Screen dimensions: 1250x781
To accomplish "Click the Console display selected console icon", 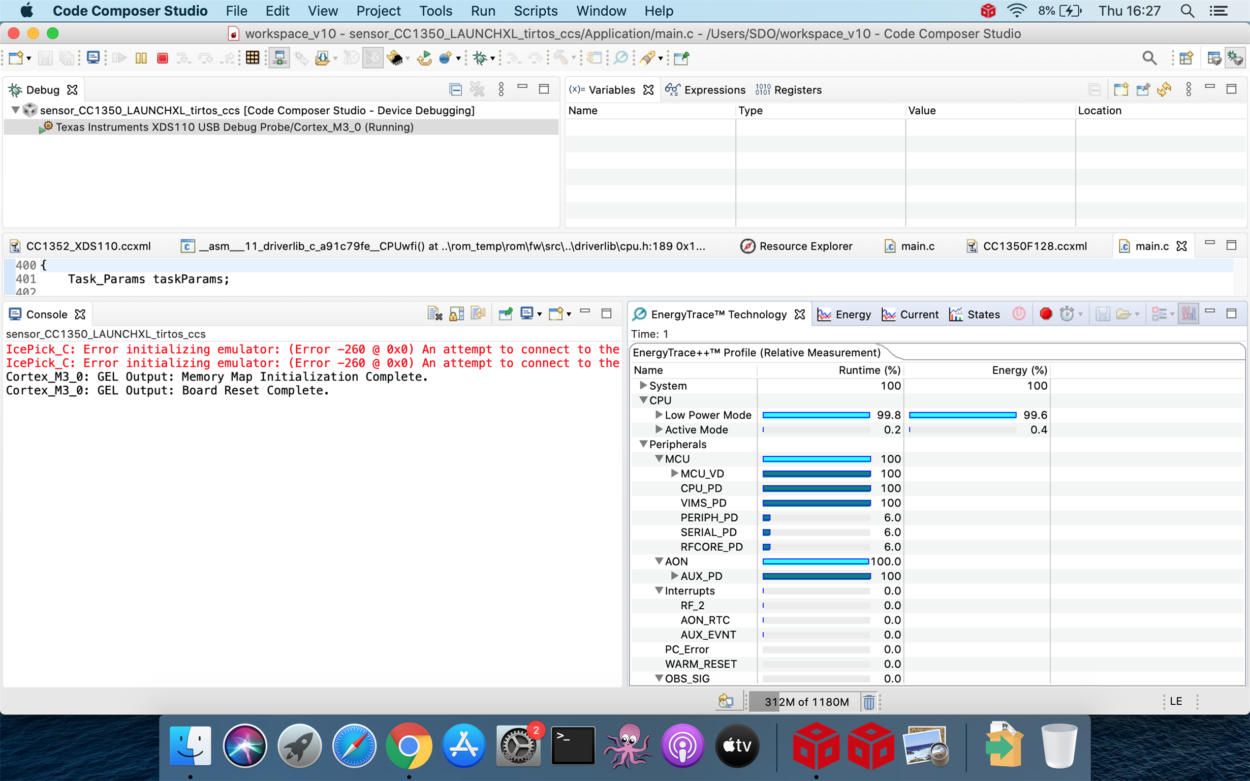I will (527, 314).
